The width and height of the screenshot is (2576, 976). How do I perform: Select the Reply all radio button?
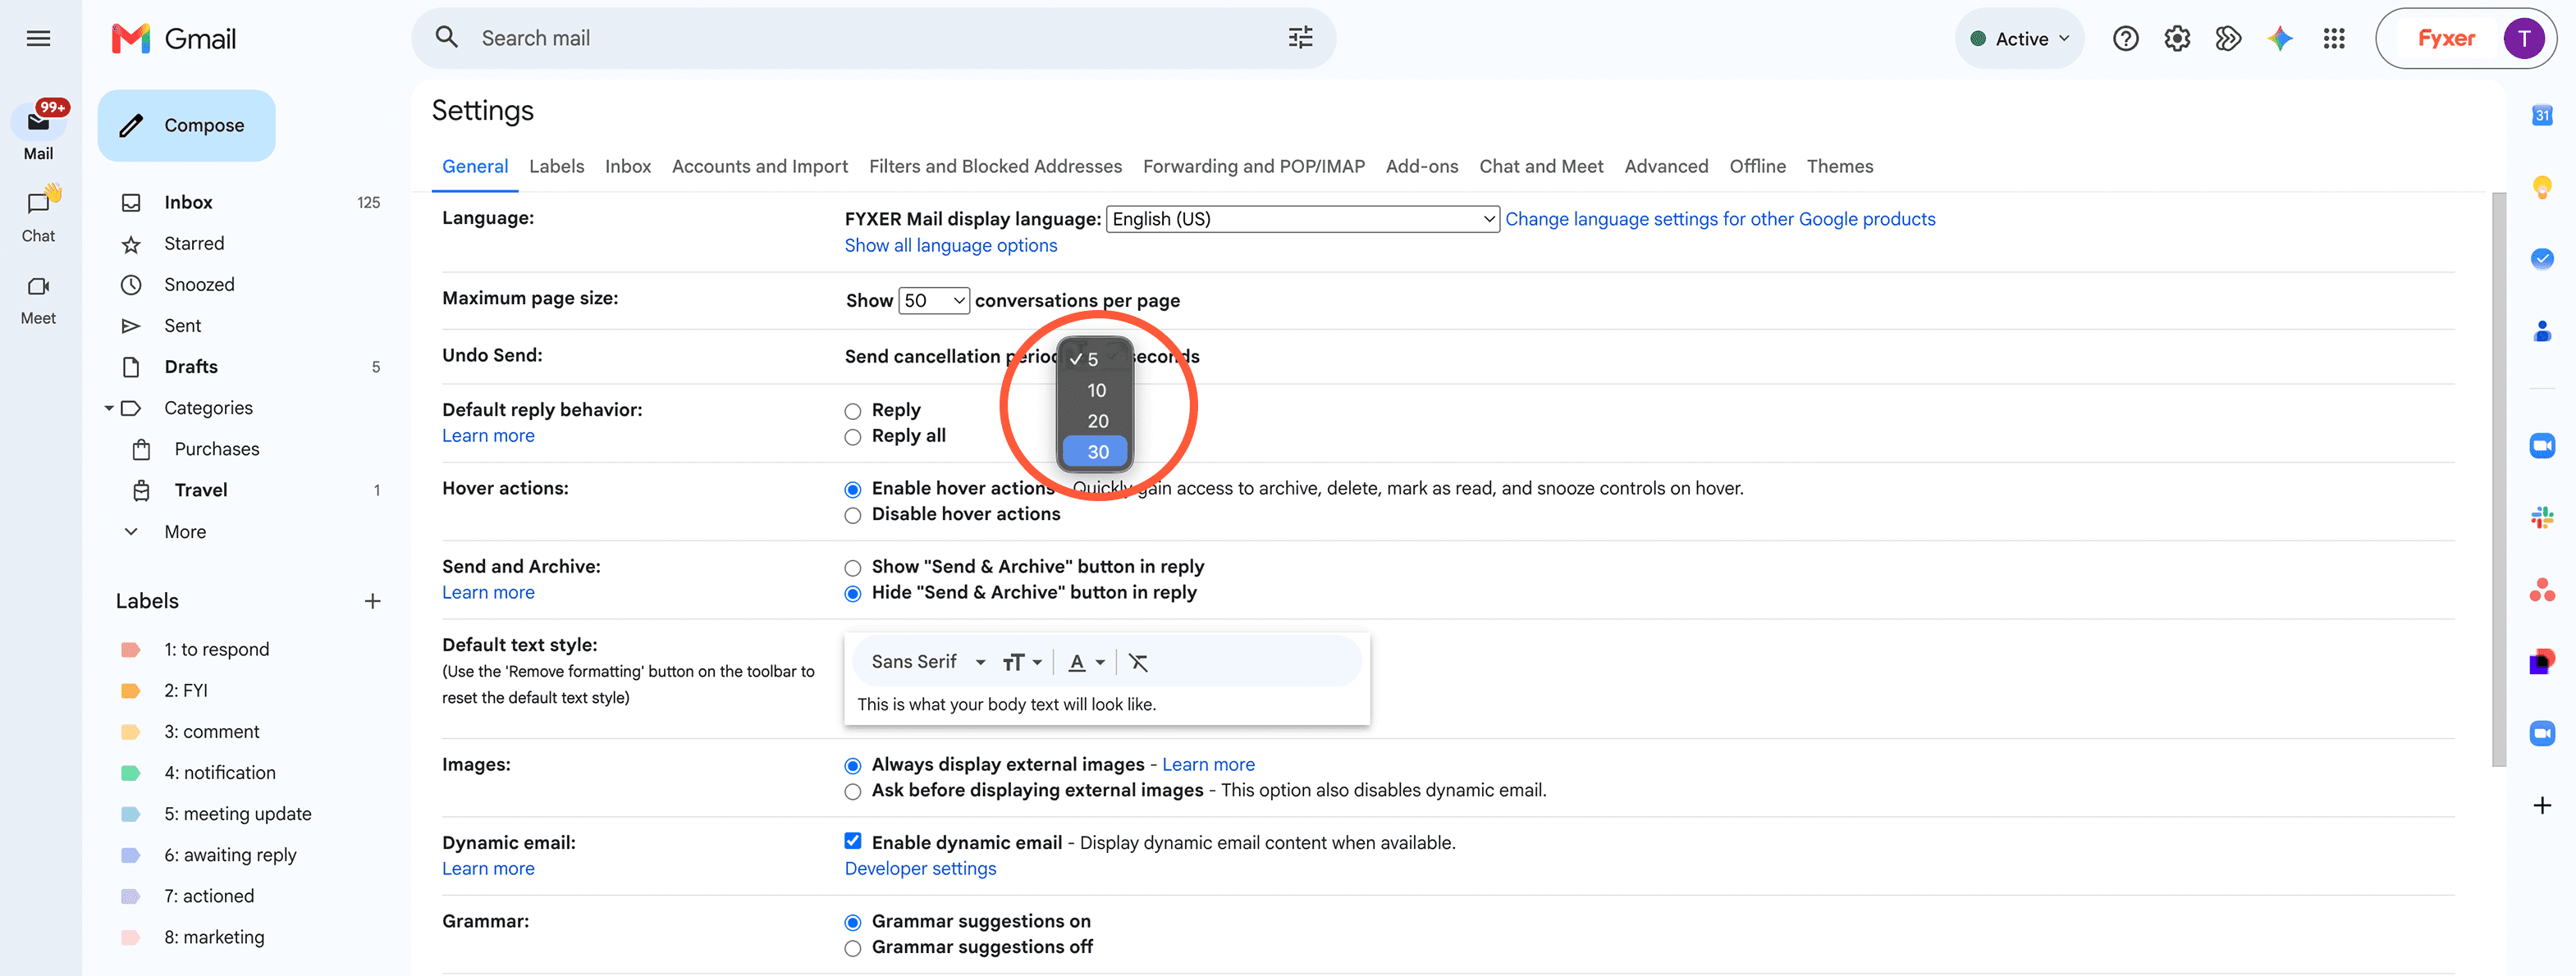pos(852,437)
